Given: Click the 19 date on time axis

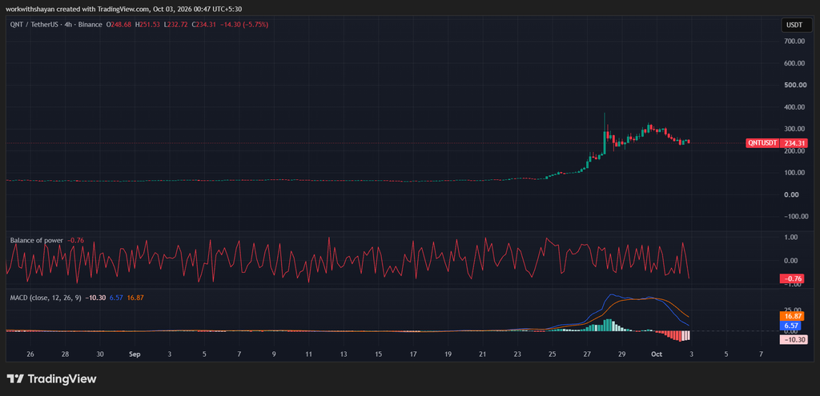Looking at the screenshot, I should tap(448, 354).
